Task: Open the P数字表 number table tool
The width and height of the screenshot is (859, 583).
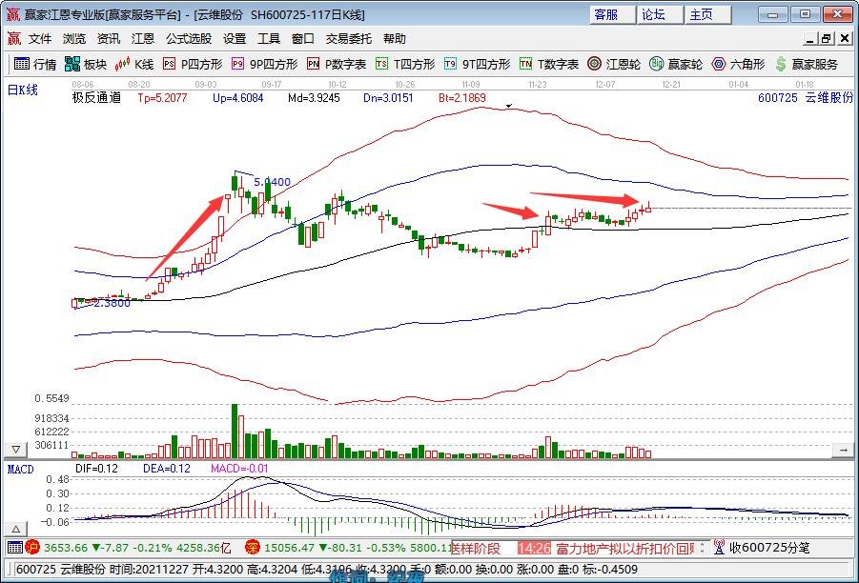Action: pyautogui.click(x=336, y=65)
